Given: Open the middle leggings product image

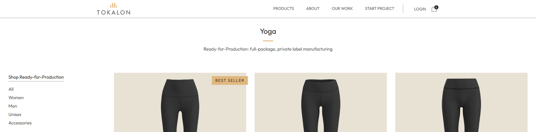Looking at the screenshot, I should [x=320, y=106].
